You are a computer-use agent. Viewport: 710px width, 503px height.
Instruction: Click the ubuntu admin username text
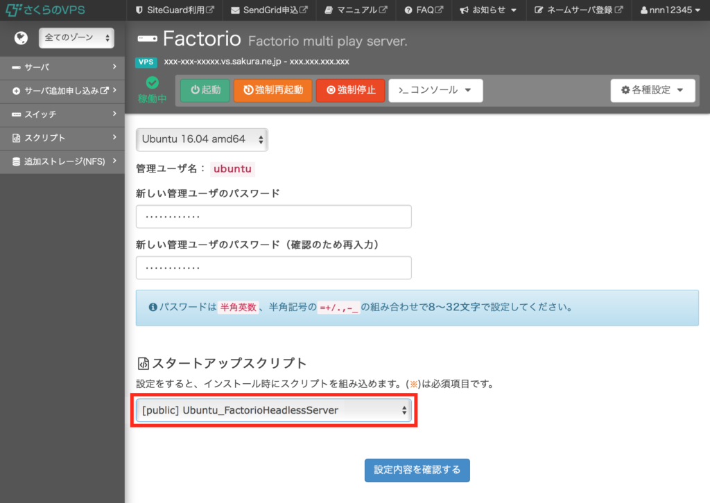[232, 169]
